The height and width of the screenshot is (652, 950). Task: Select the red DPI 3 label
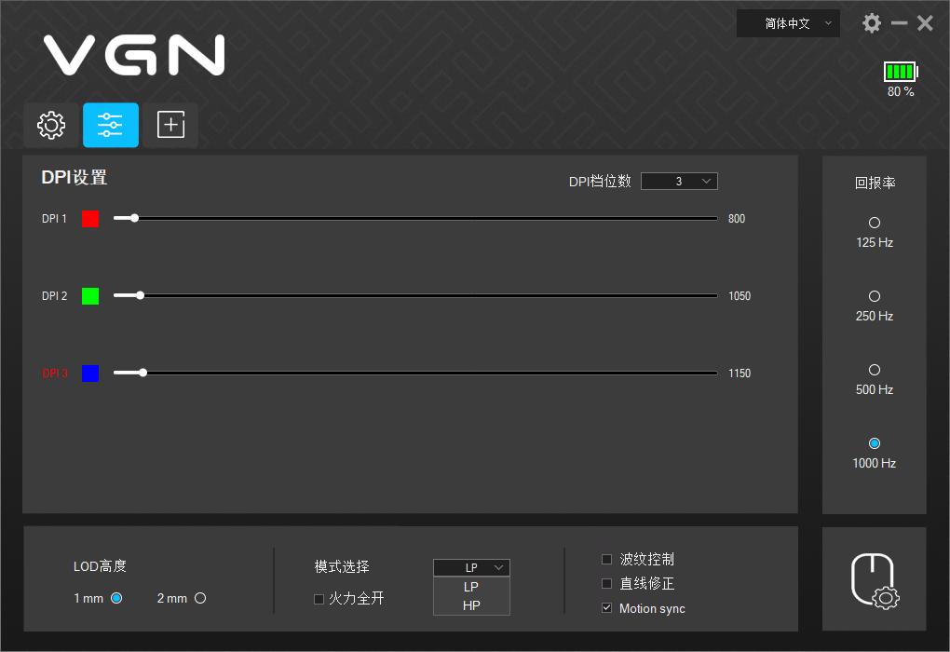coord(55,374)
